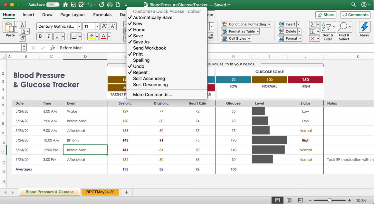Select the Format Painter tool
Viewport: 374px width, 204px height.
(22, 38)
